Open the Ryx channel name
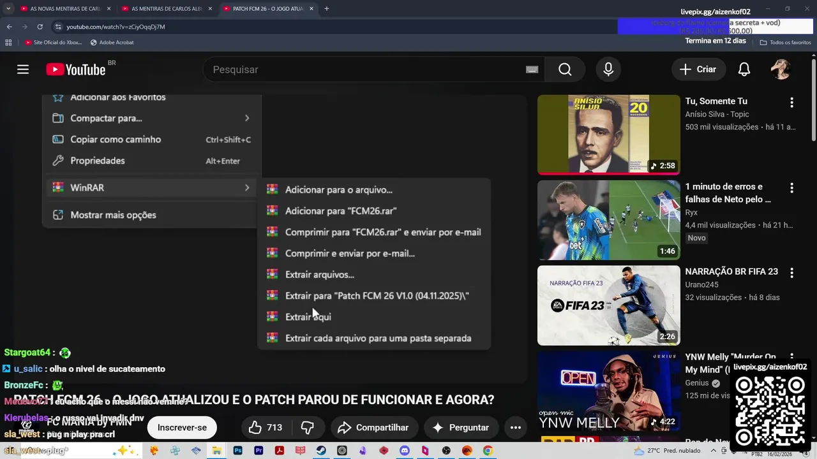Viewport: 817px width, 459px height. (x=691, y=212)
